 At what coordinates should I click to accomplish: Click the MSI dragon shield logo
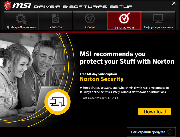point(8,6)
